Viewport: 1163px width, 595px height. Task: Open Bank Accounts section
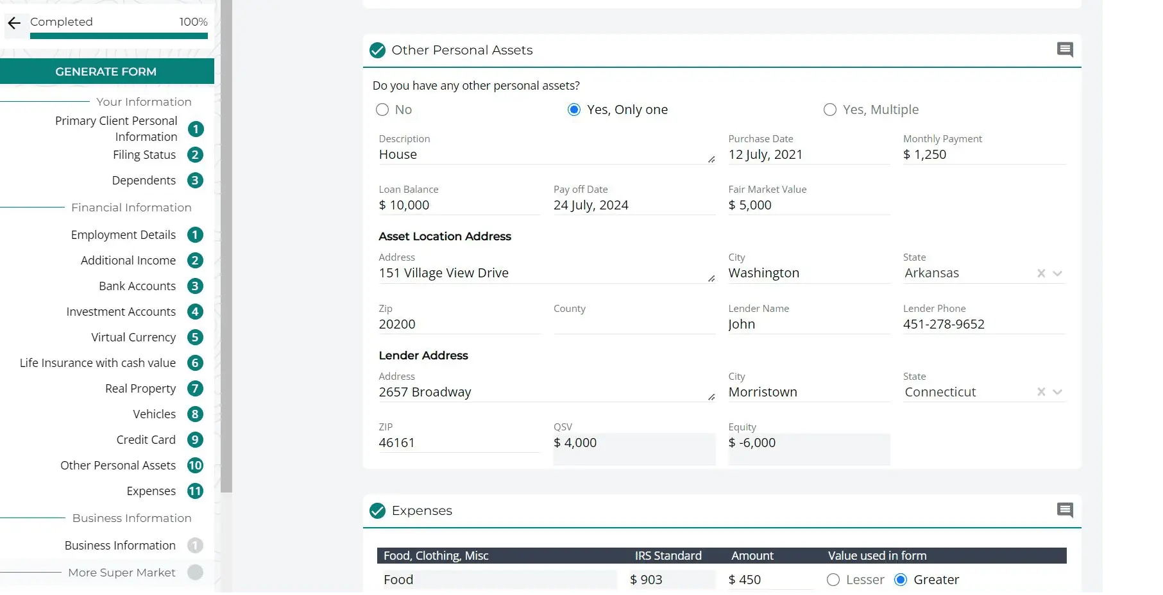[x=137, y=286]
